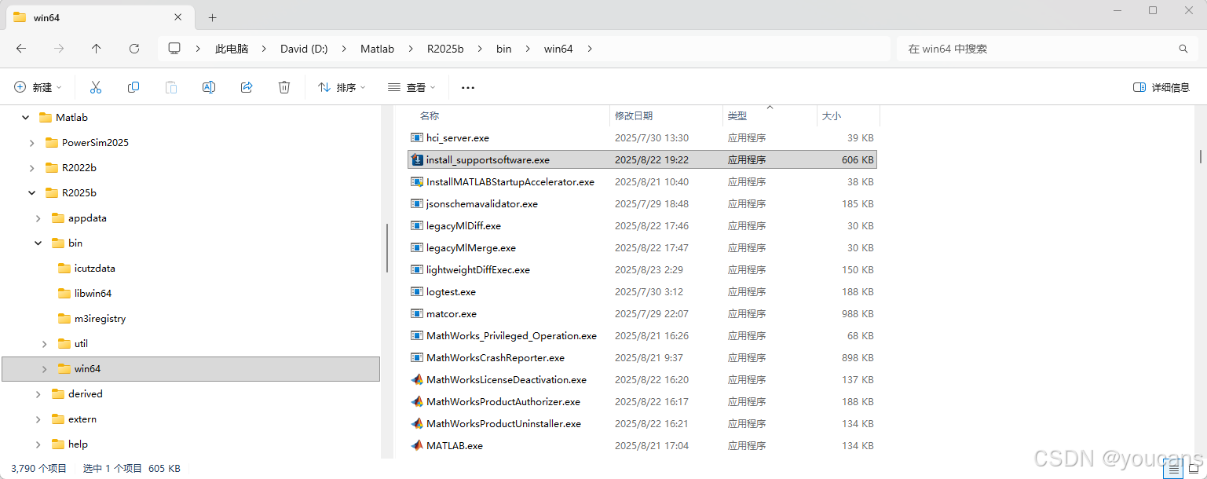Toggle the Details pane (详细信息) button
Screen dimensions: 1207x479
click(1161, 87)
